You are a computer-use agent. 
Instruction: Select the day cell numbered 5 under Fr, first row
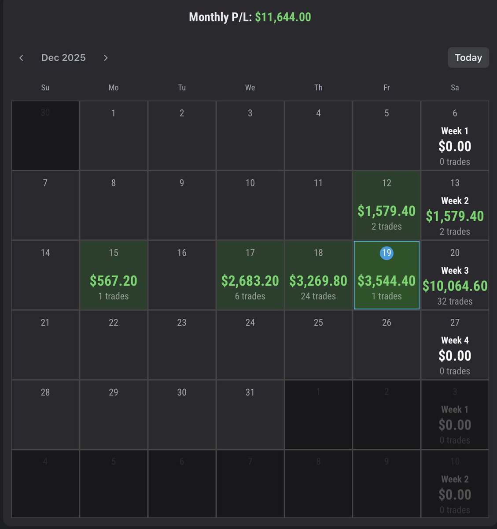[x=387, y=136]
